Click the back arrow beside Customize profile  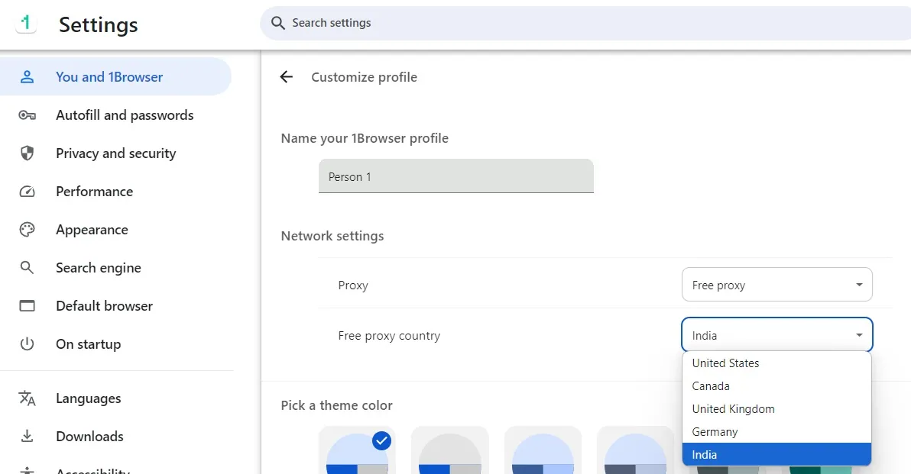point(287,77)
